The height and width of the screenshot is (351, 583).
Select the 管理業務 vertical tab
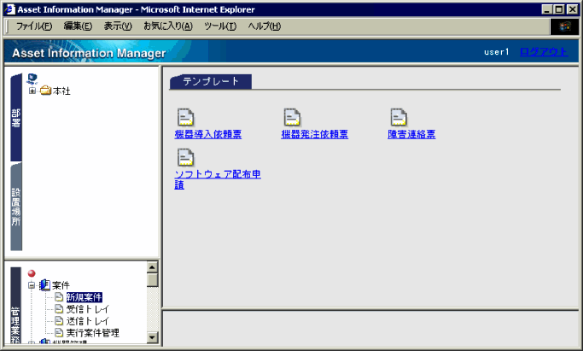coord(15,306)
